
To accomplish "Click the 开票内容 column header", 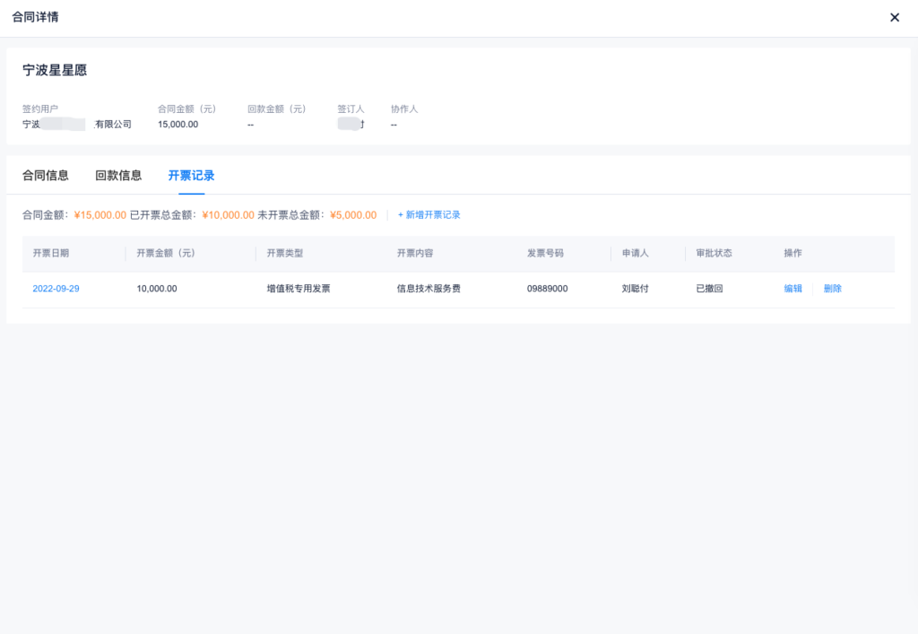I will pyautogui.click(x=415, y=254).
